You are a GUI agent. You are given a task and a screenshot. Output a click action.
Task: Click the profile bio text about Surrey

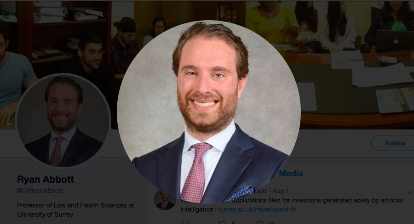[x=75, y=210]
